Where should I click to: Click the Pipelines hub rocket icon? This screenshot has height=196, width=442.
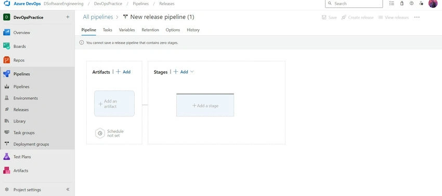pyautogui.click(x=7, y=74)
